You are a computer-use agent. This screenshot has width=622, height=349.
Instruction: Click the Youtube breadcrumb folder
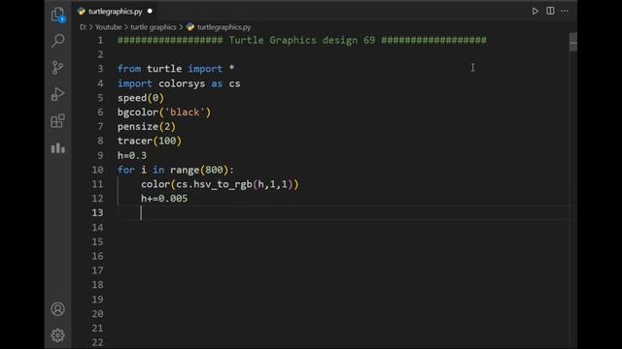click(x=108, y=27)
